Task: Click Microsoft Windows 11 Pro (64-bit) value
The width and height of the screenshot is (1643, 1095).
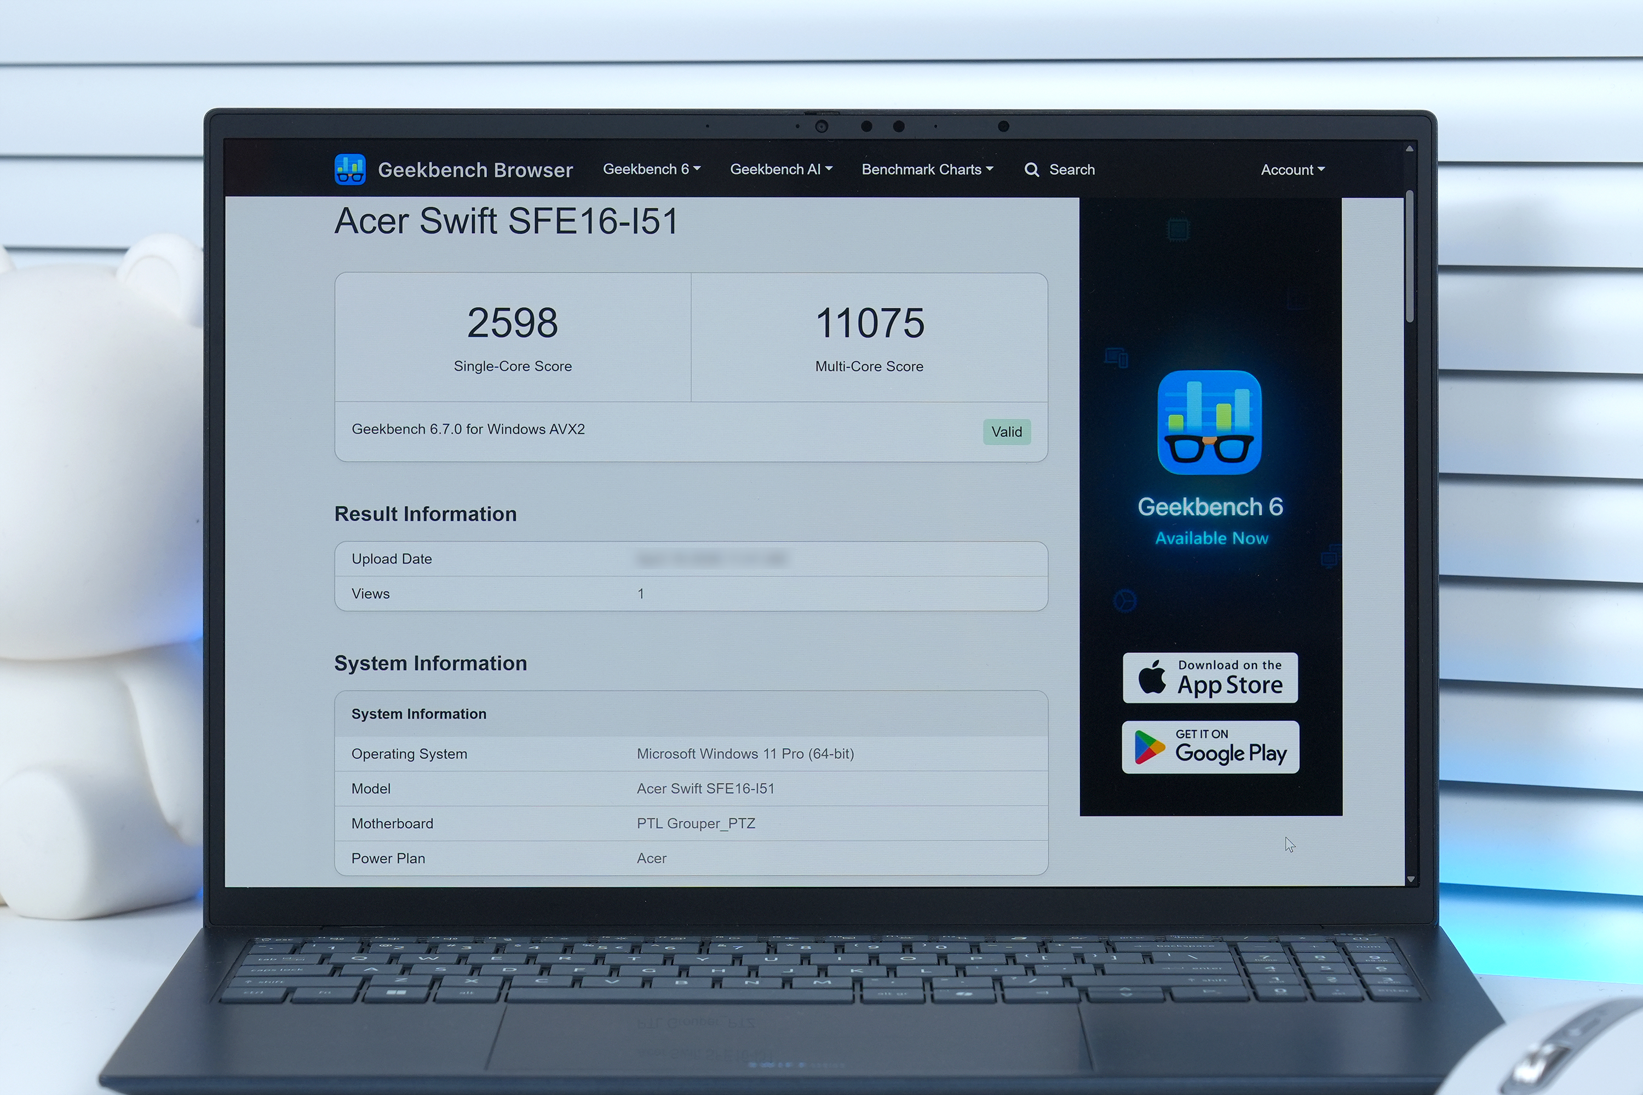Action: (745, 753)
